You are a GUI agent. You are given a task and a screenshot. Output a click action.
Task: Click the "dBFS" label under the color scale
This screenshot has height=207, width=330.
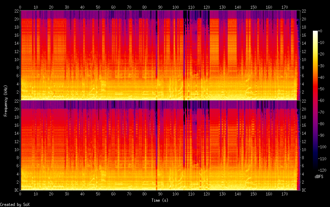click(319, 177)
